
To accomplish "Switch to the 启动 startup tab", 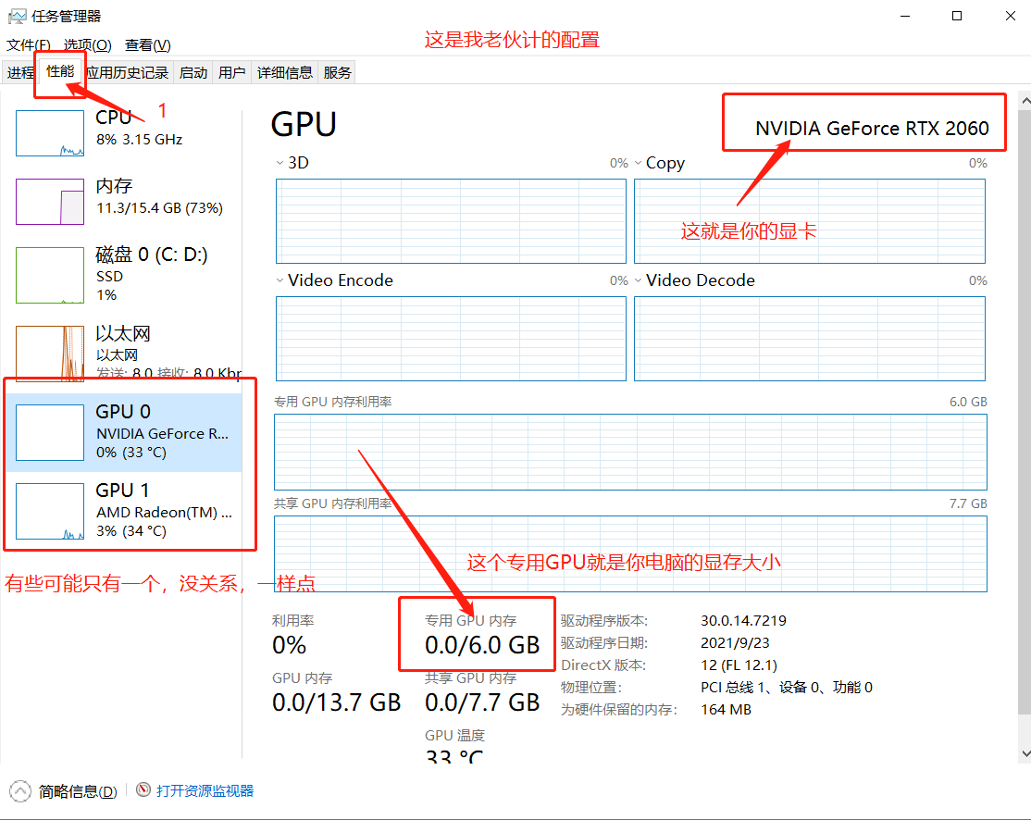I will tap(193, 72).
